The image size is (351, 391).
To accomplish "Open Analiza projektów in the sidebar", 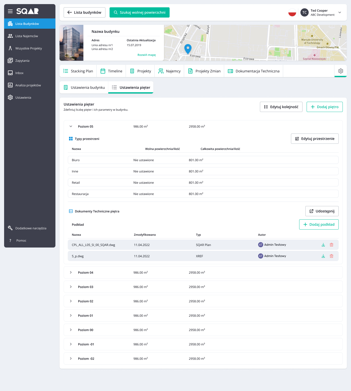I will point(28,85).
